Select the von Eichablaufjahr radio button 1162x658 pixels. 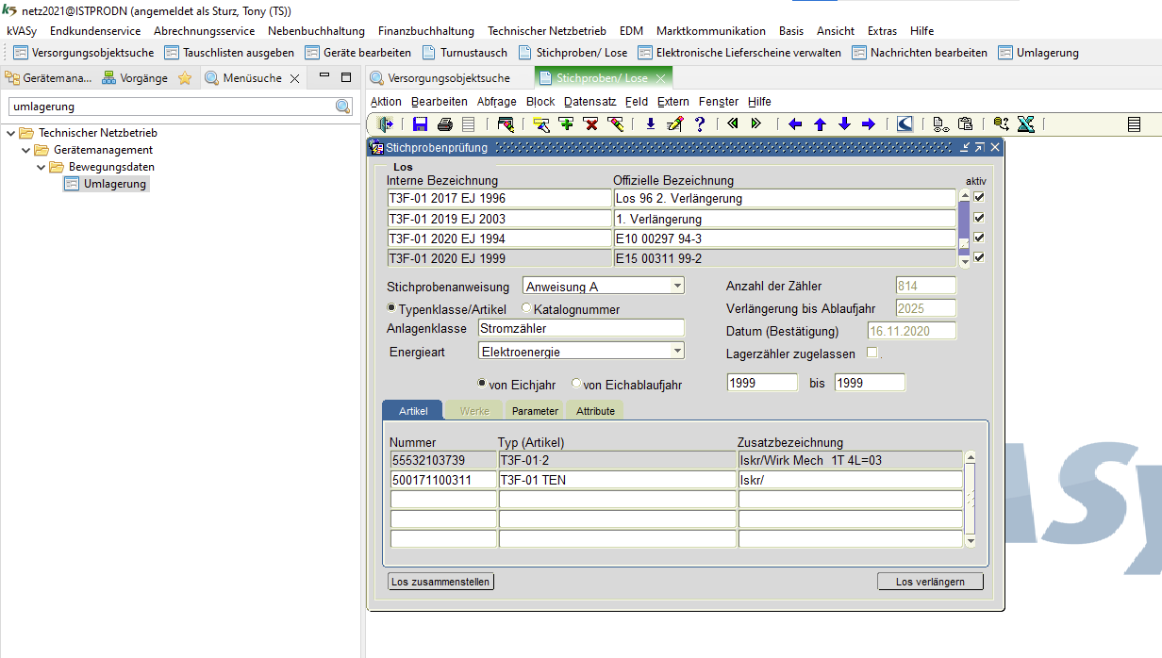576,385
